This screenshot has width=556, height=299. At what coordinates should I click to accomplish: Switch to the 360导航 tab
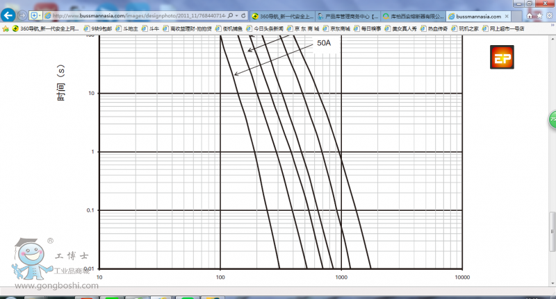point(281,15)
